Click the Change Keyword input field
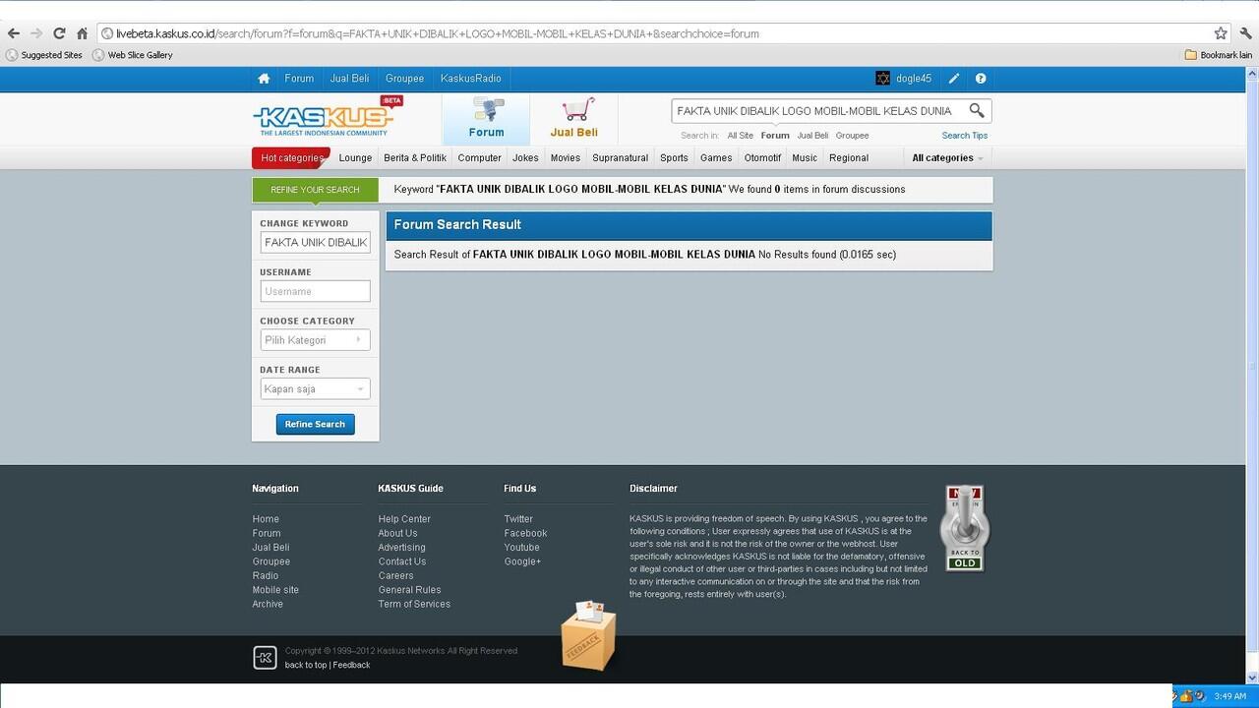Image resolution: width=1259 pixels, height=708 pixels. coord(315,242)
